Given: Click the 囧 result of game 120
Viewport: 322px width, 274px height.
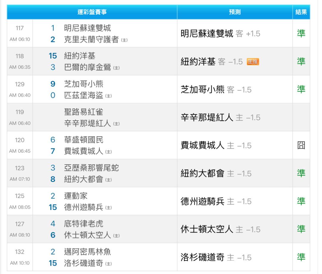Looking at the screenshot, I should (301, 145).
